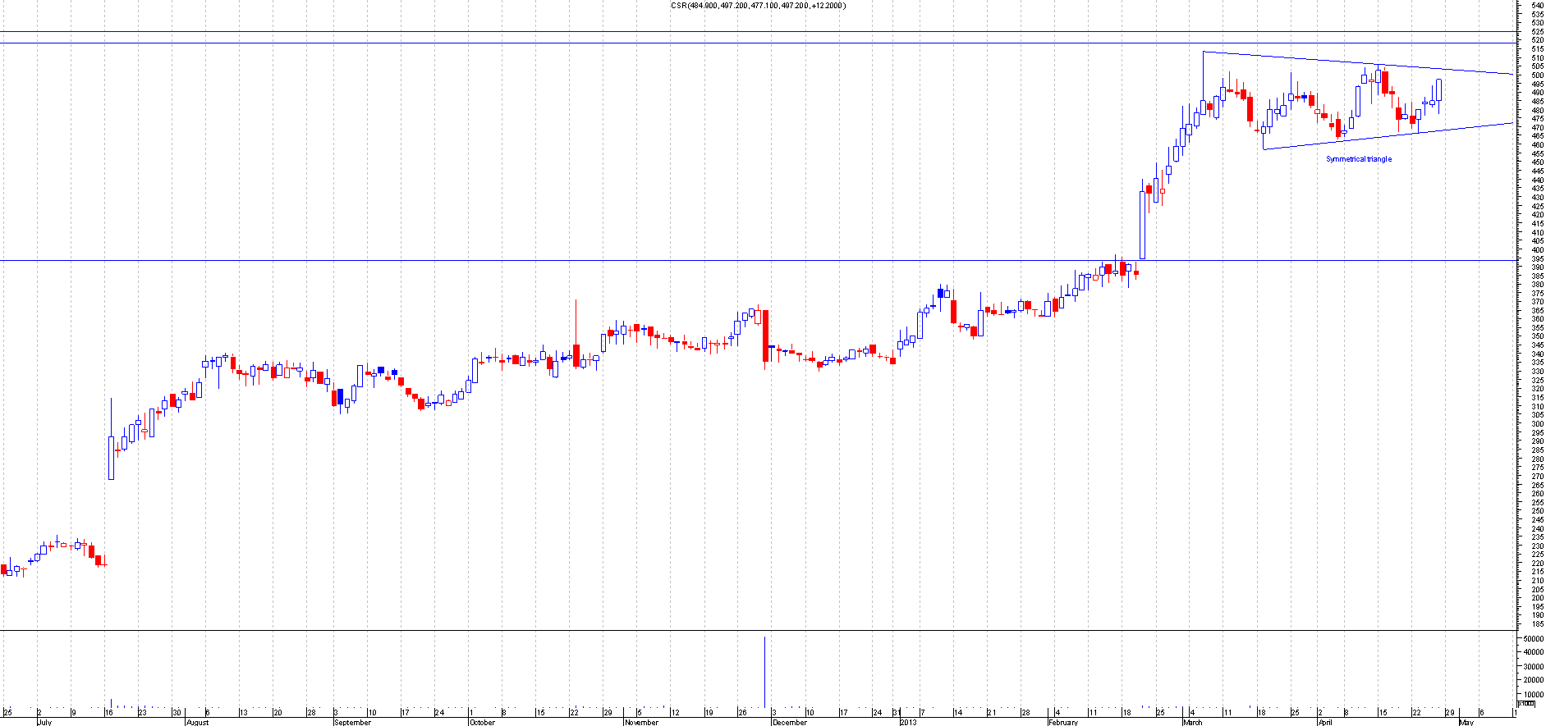
Task: Click the tall white breakout candle above 395
Action: point(1142,225)
